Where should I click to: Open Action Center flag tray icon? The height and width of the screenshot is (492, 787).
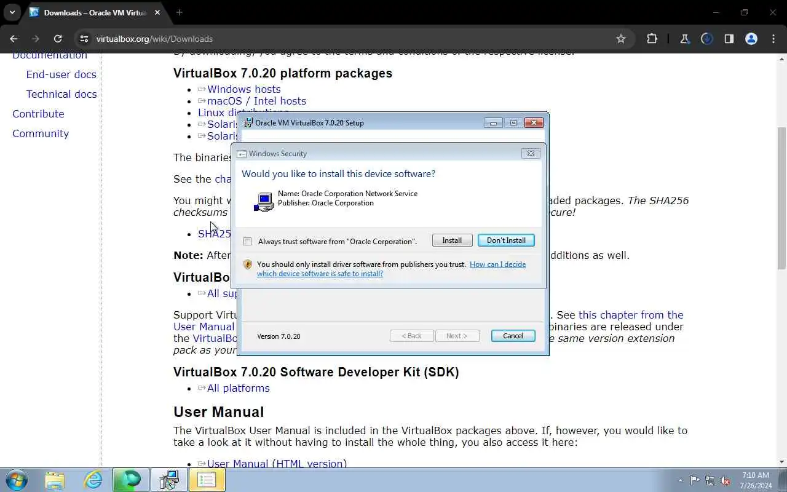695,480
